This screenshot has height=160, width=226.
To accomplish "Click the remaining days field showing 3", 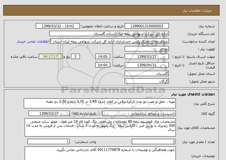I will coord(75,56).
